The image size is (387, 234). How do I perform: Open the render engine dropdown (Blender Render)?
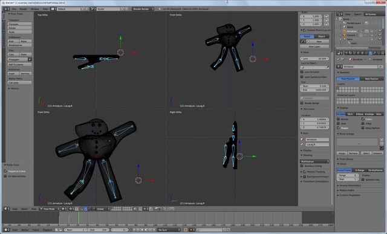coord(143,9)
